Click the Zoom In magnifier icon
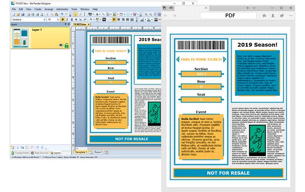 point(145,14)
